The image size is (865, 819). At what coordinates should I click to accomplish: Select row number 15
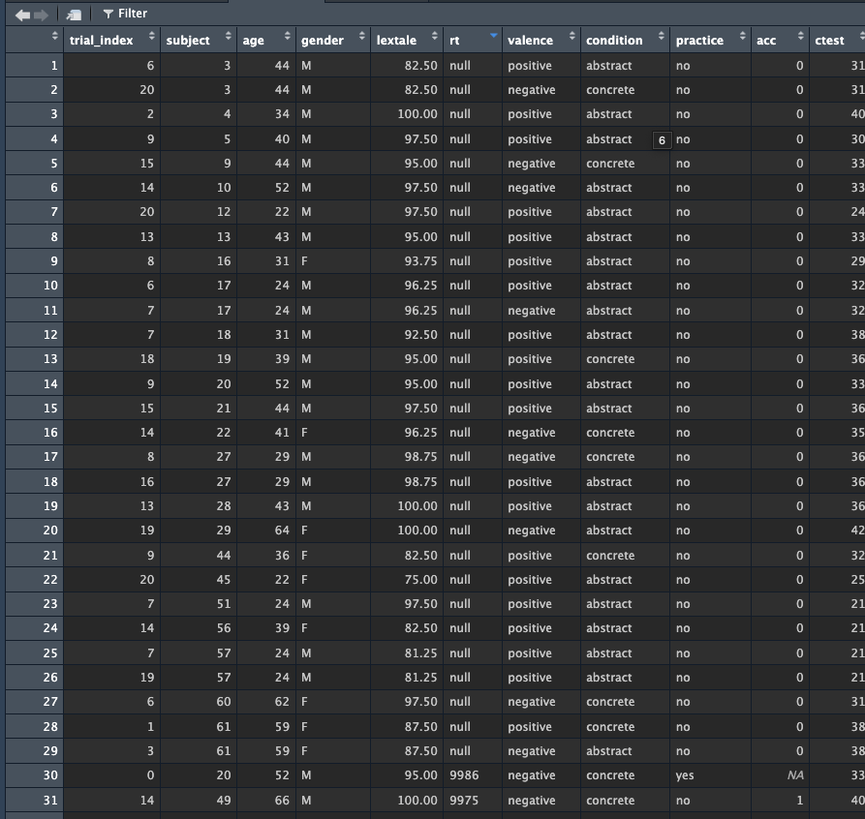pyautogui.click(x=34, y=409)
